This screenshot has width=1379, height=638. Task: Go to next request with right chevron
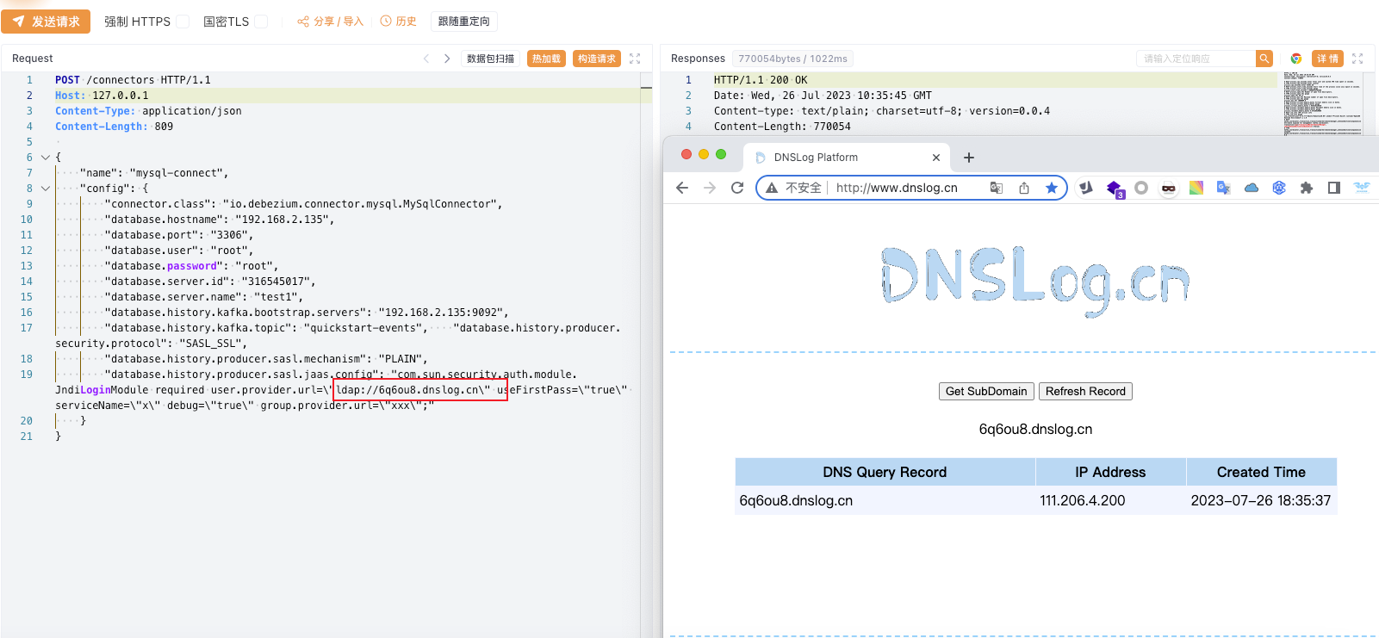coord(446,59)
